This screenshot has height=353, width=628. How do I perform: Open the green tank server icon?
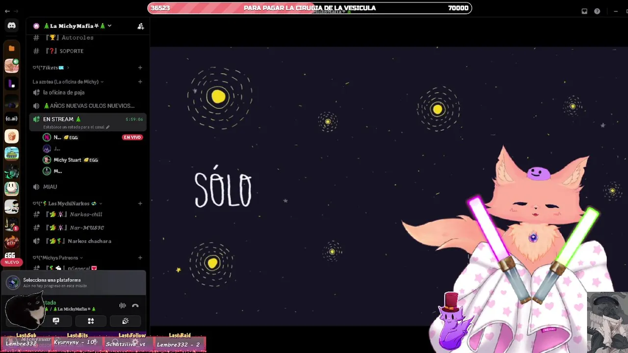coord(11,153)
